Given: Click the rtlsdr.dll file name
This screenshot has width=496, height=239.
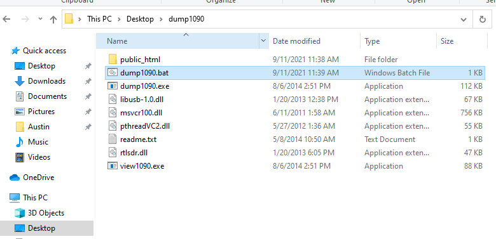Looking at the screenshot, I should (x=134, y=153).
